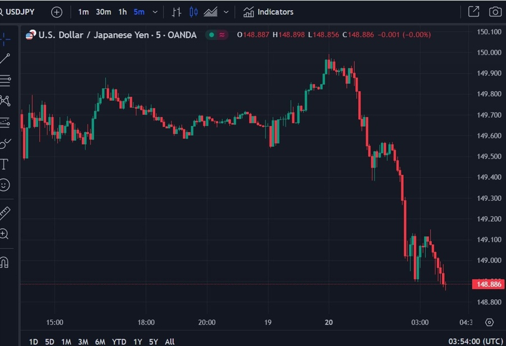This screenshot has height=346, width=506.
Task: Select the forecasting and measurement tool
Action: click(4, 123)
